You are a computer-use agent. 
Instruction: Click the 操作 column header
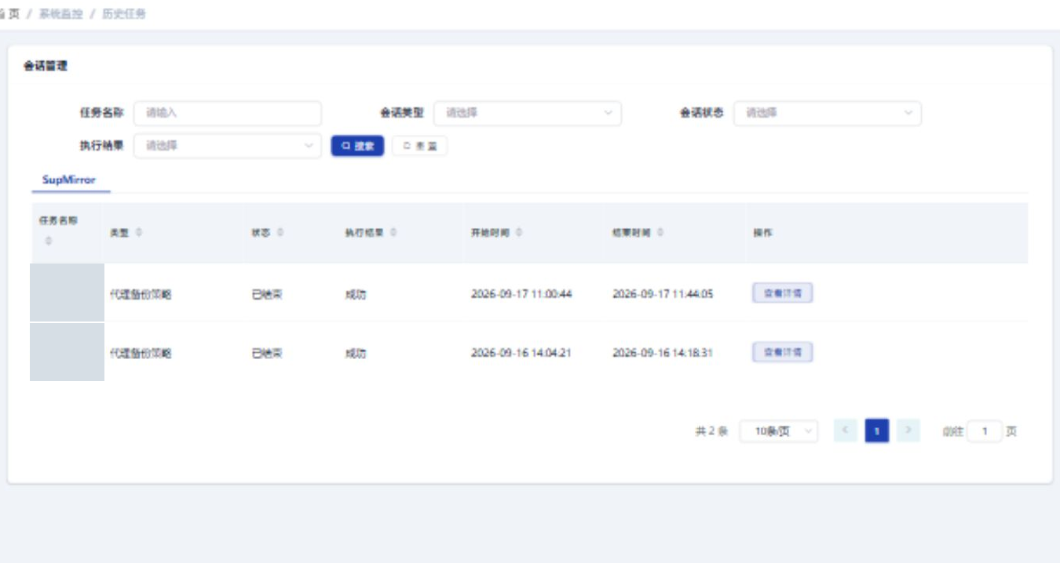point(763,233)
